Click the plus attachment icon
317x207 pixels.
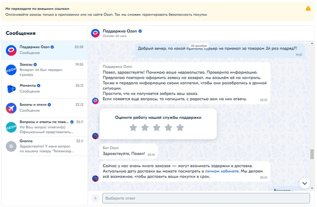(x=95, y=198)
